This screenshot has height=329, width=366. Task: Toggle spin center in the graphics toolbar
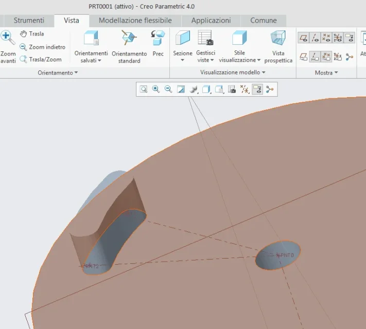tap(270, 89)
